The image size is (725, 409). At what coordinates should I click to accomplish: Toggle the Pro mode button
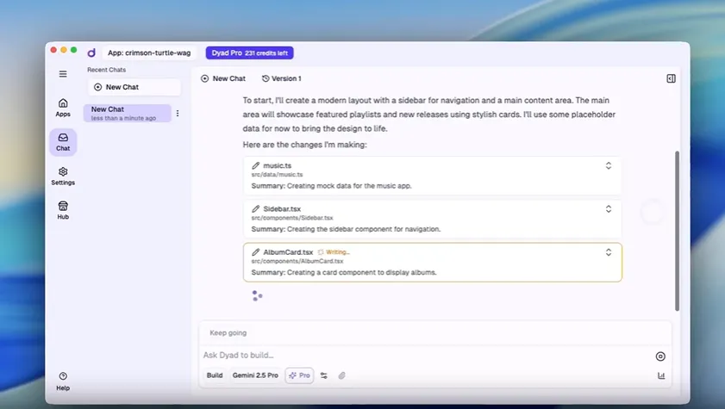[299, 375]
